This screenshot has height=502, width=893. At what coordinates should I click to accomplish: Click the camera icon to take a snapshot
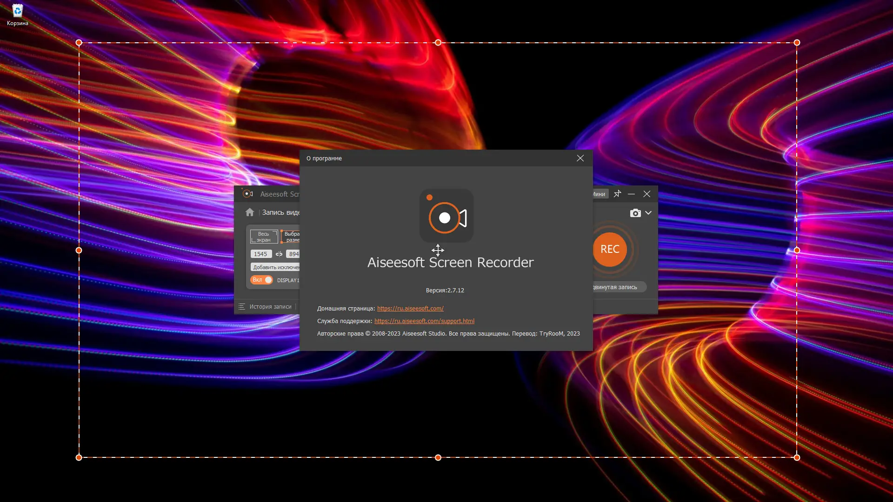[x=635, y=213]
